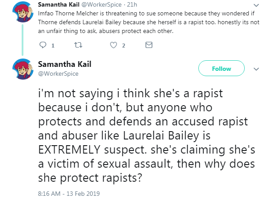The height and width of the screenshot is (198, 273).
Task: Open large Samantha Kail profile name
Action: point(64,64)
